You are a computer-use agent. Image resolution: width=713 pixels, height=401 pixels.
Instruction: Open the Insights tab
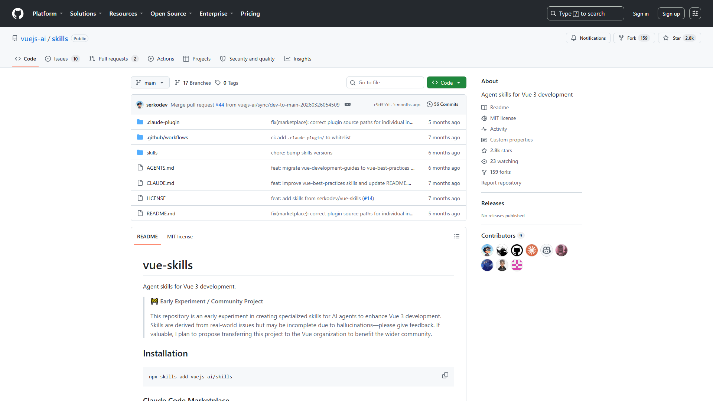(x=298, y=59)
